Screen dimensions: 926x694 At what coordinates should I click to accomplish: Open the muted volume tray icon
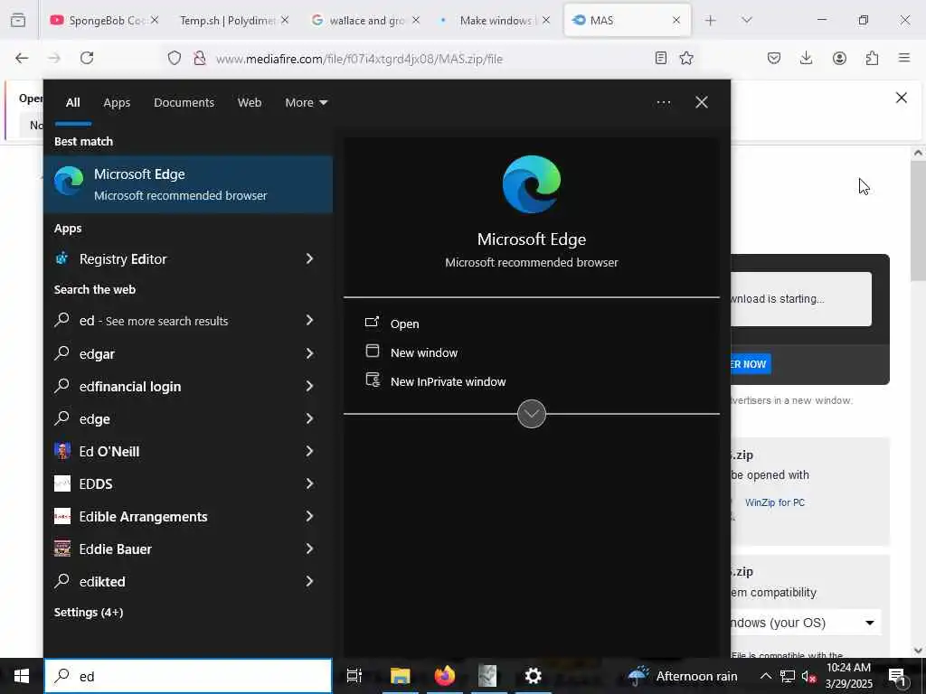[808, 676]
